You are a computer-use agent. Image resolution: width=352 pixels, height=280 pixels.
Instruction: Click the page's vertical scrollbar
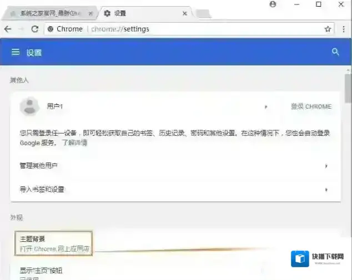348,89
